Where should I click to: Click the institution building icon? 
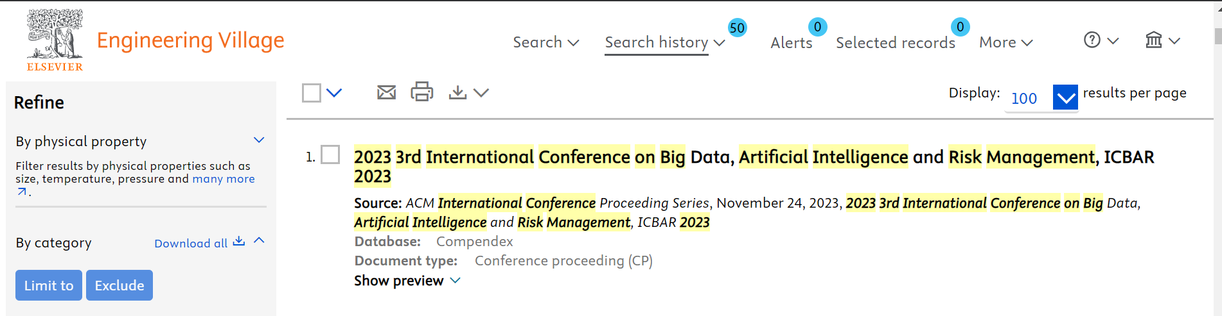click(1154, 40)
